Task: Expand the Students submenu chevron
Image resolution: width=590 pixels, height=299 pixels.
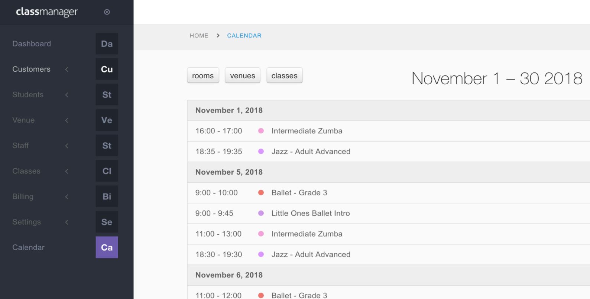Action: coord(67,95)
